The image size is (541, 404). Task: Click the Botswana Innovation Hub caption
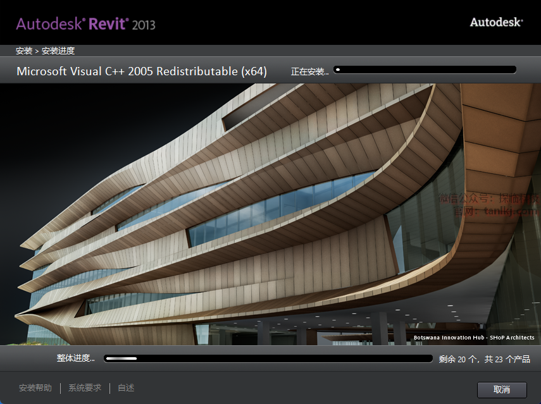(474, 338)
